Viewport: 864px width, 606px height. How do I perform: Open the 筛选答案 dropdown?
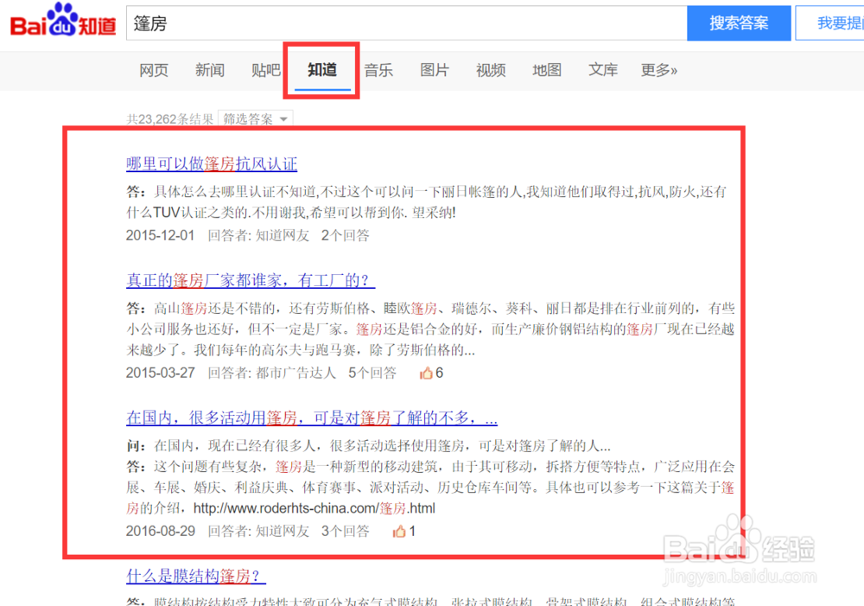pyautogui.click(x=255, y=118)
